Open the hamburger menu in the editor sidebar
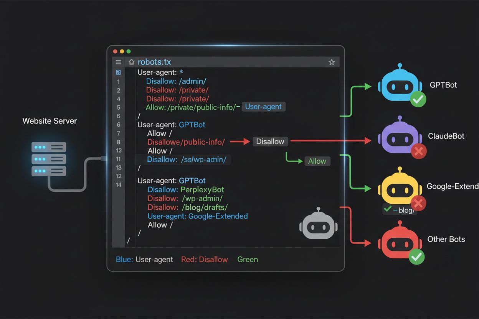 [x=118, y=62]
